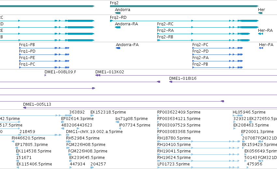Open RH10410.5prime EST
This screenshot has width=277, height=169.
174,145
